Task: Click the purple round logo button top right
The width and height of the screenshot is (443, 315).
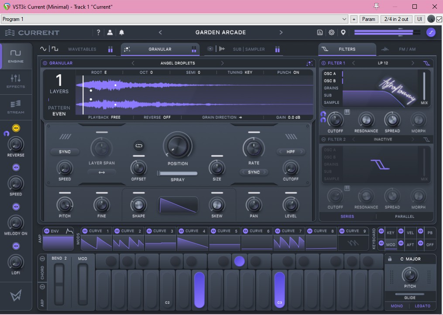Action: pyautogui.click(x=431, y=32)
